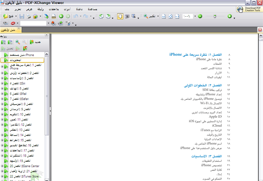Click the New bookmark button

coord(35,42)
